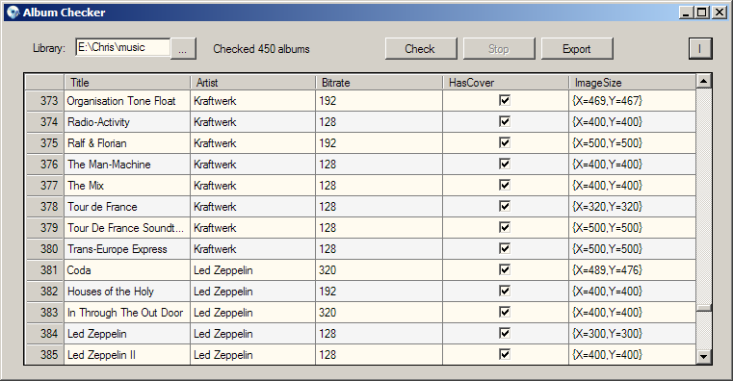Image resolution: width=733 pixels, height=381 pixels.
Task: Select the Trans-Europe Express title cell
Action: click(x=127, y=249)
